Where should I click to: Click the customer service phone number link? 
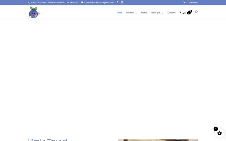55,3
